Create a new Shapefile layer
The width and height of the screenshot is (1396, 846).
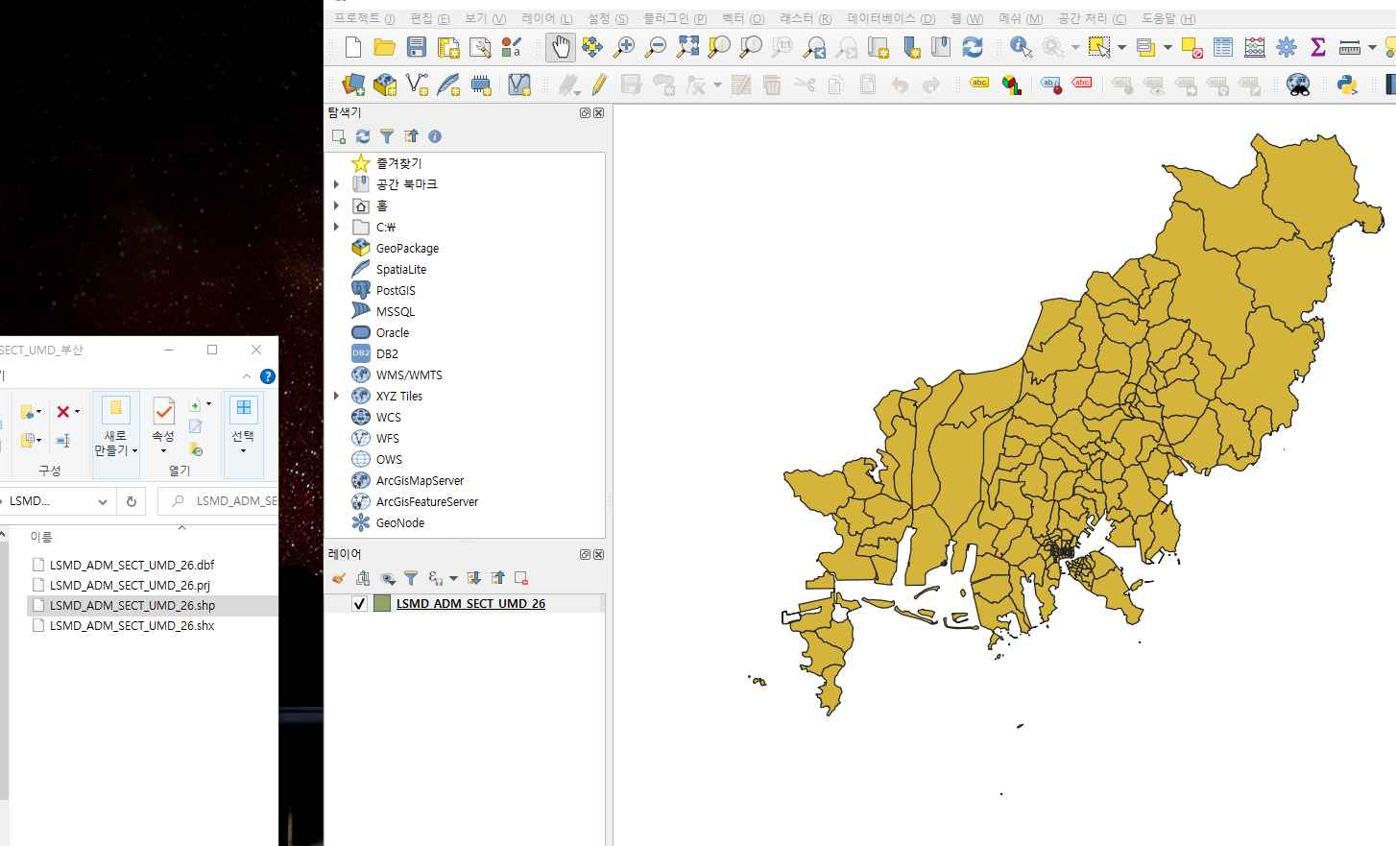point(417,85)
